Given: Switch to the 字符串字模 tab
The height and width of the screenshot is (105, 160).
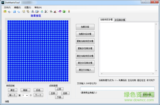Looking at the screenshot, I should 120,20.
